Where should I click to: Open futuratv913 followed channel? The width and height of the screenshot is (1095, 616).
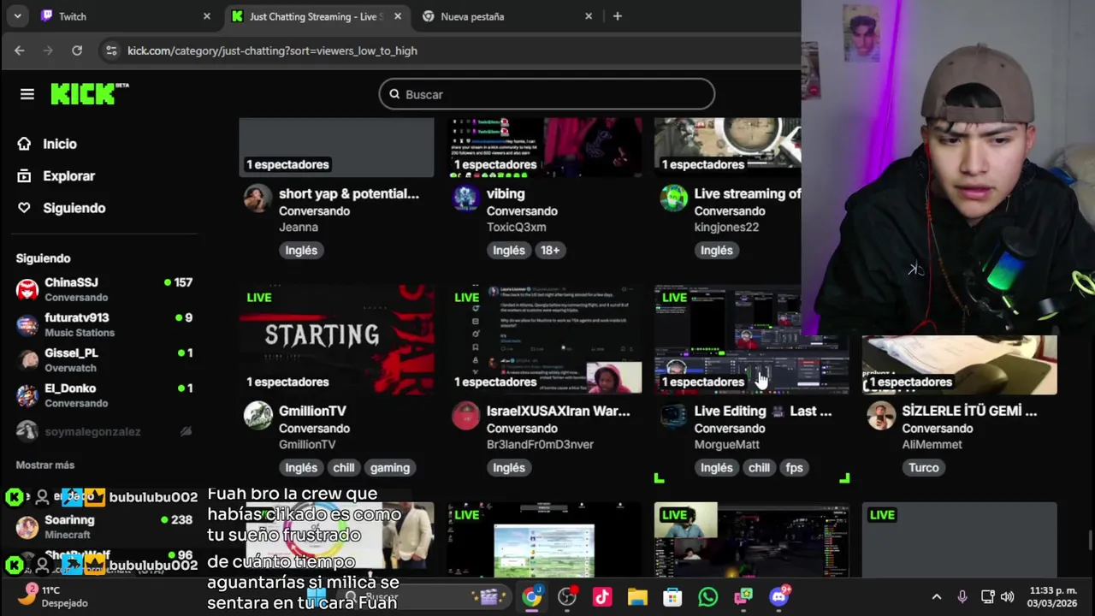click(x=104, y=325)
